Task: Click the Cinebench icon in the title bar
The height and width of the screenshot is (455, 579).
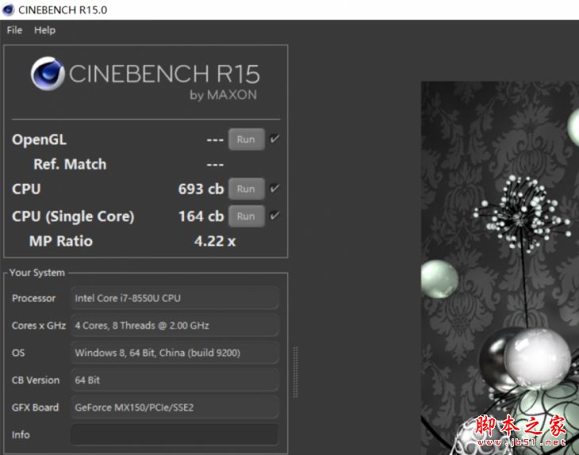Action: (8, 10)
